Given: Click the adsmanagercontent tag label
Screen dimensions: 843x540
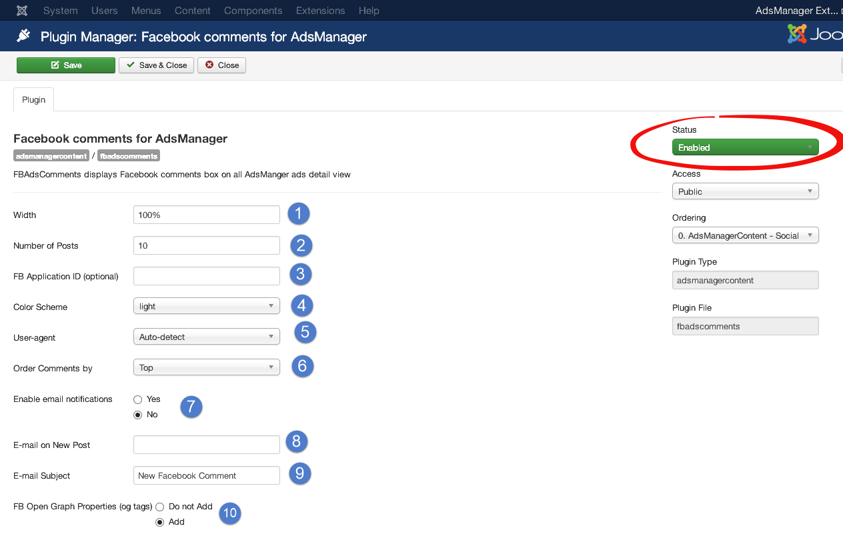Looking at the screenshot, I should (51, 156).
